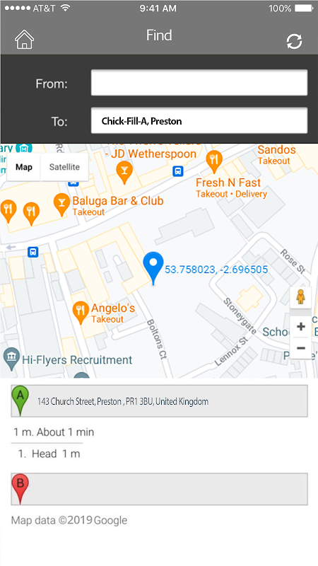Click the From input field
This screenshot has height=566, width=318.
(199, 83)
